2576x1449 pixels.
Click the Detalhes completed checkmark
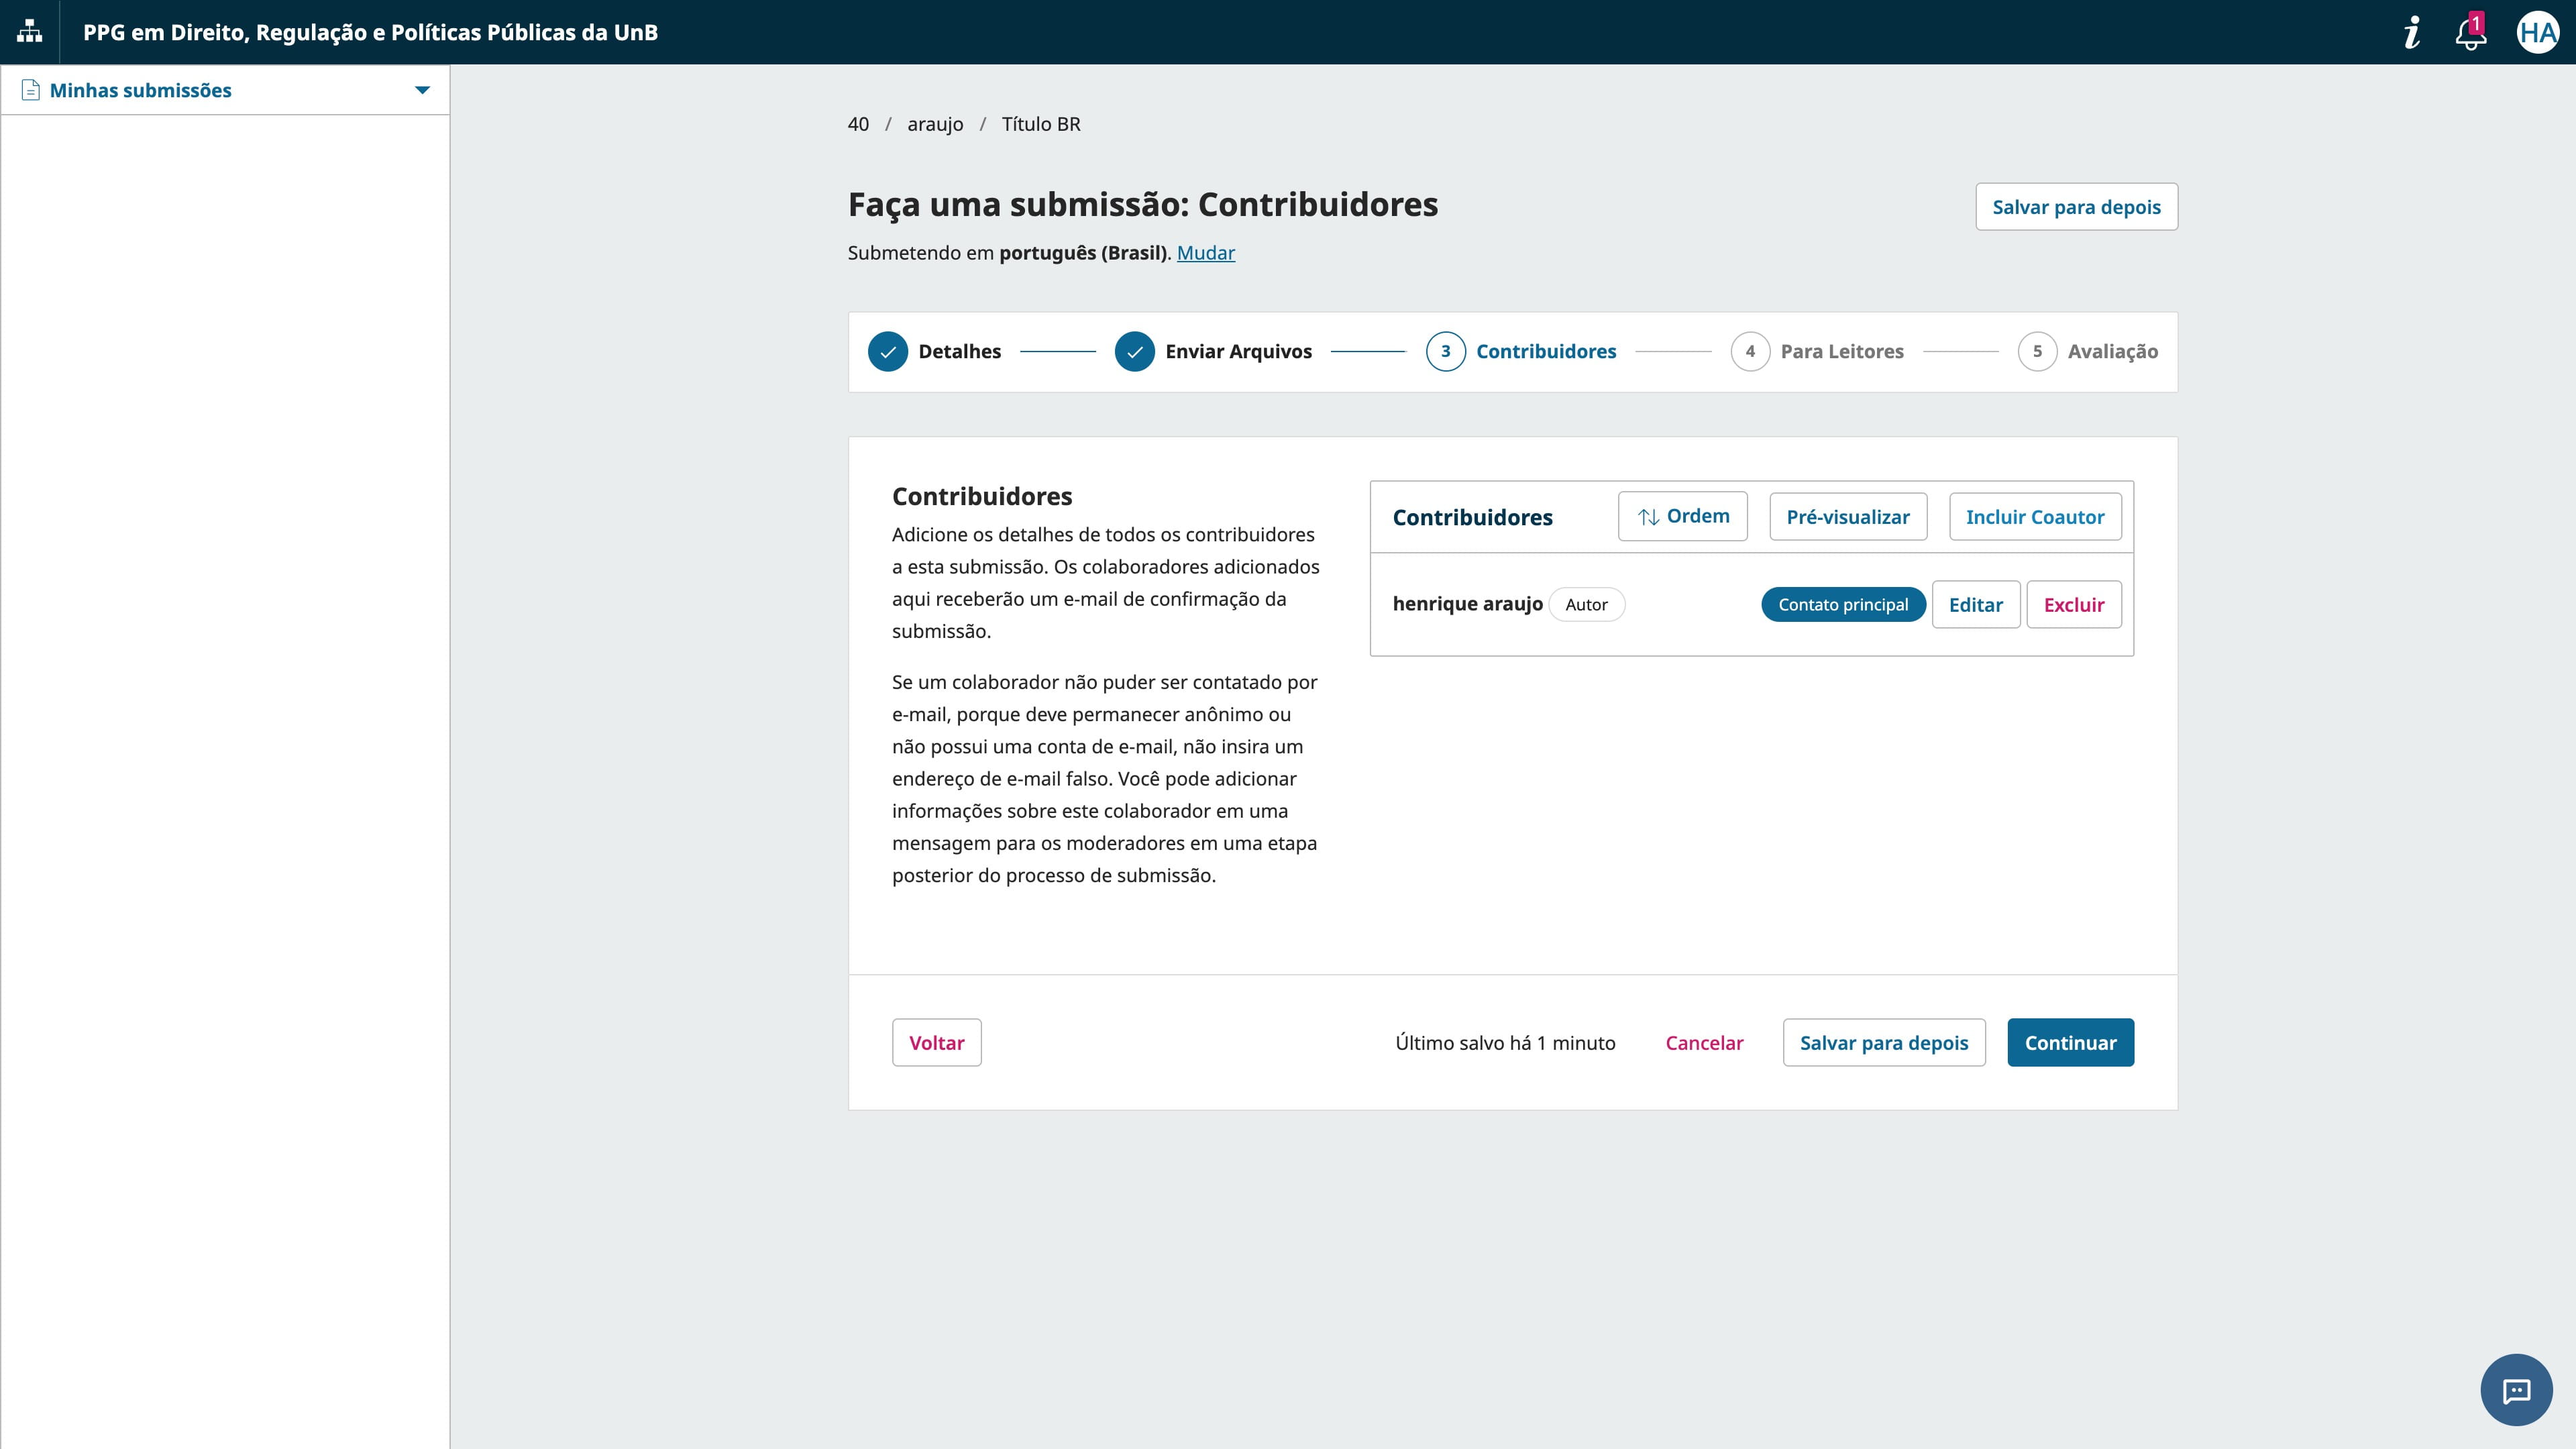(888, 352)
